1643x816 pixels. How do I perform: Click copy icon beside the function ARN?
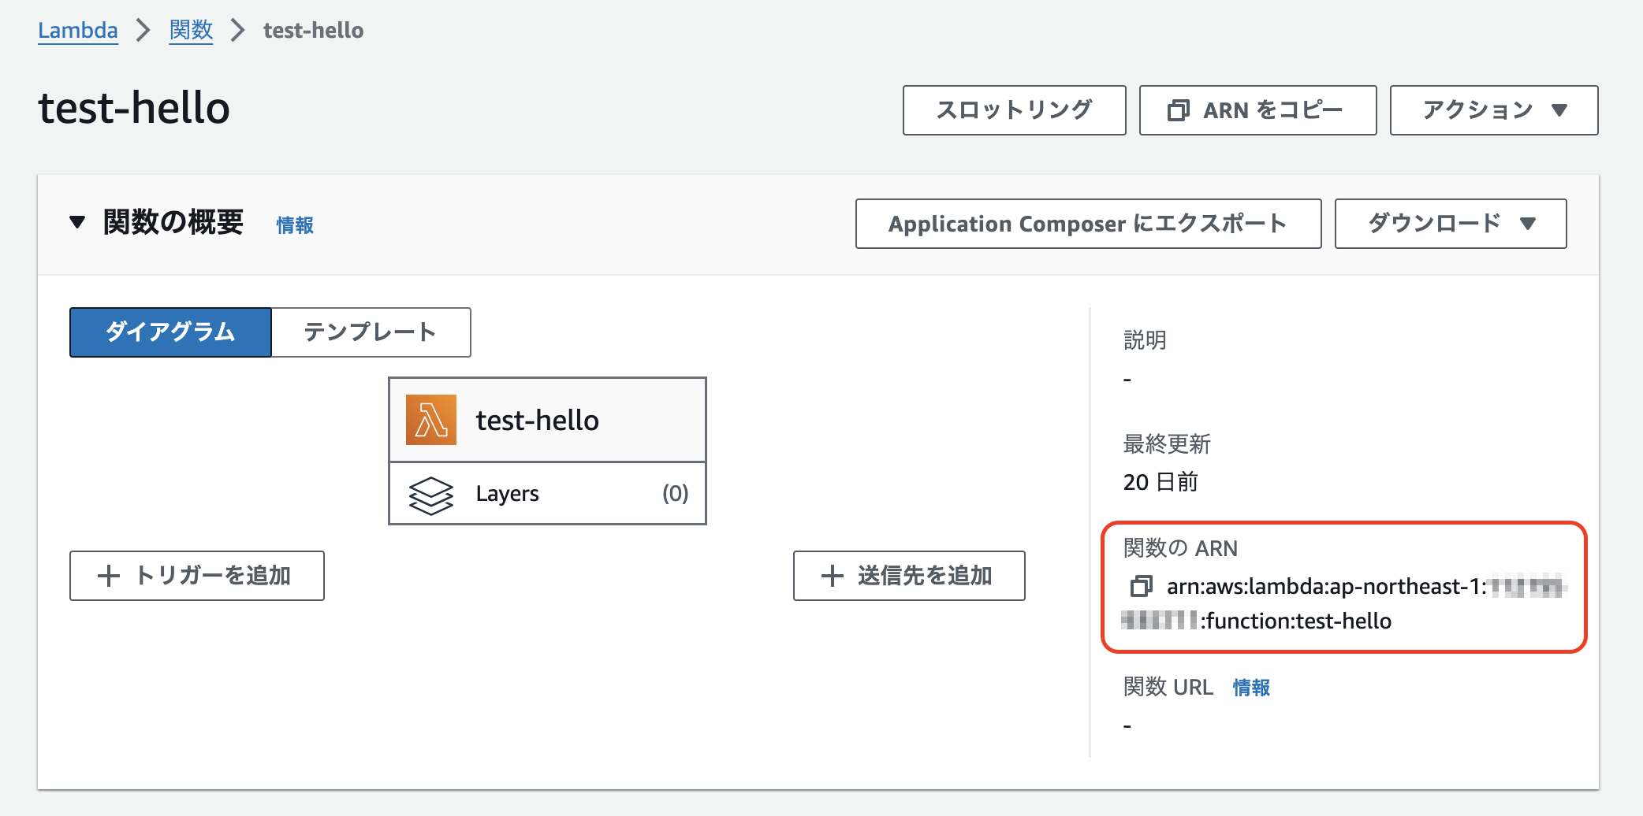pyautogui.click(x=1141, y=587)
